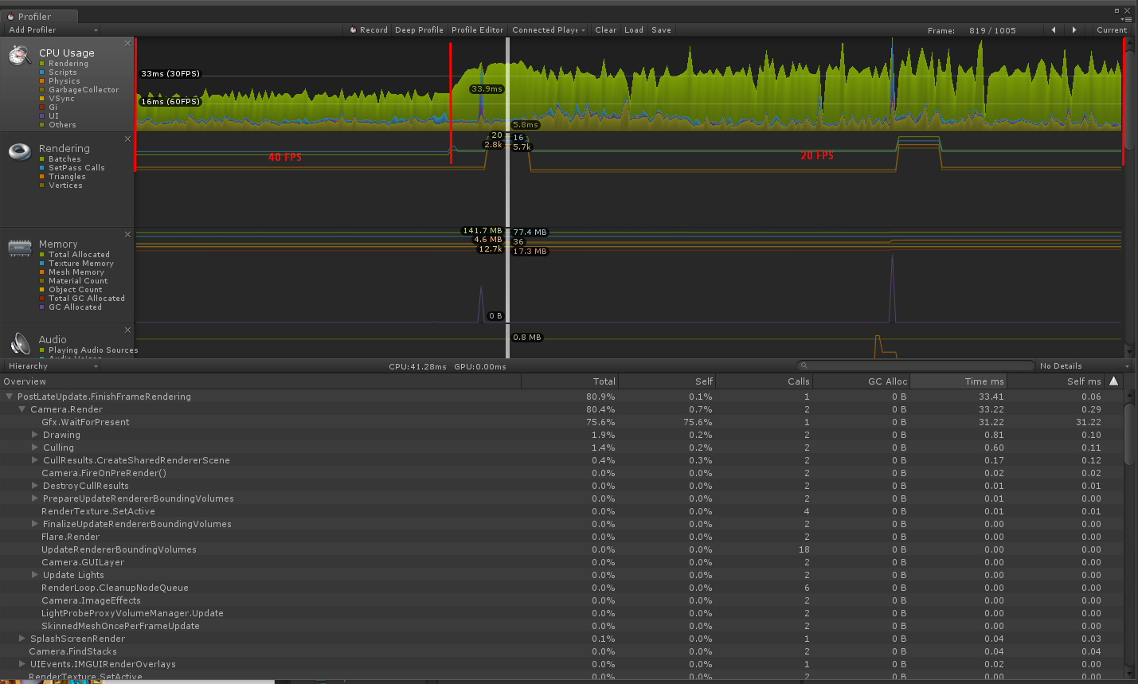The width and height of the screenshot is (1138, 684).
Task: Sort by the Total column header
Action: [x=570, y=381]
